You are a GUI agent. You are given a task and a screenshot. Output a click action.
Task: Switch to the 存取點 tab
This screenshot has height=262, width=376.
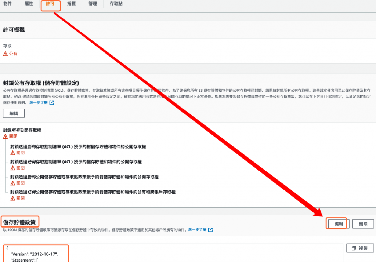coord(116,4)
